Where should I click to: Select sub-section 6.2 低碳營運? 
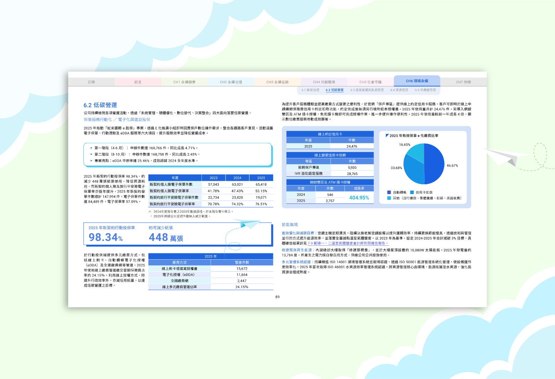334,90
